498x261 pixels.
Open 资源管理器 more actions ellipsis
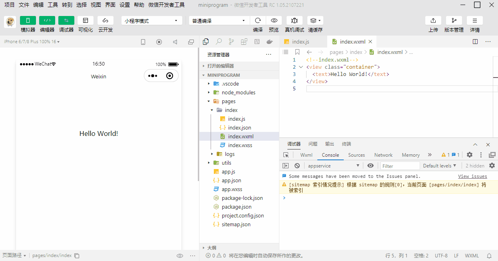point(269,55)
